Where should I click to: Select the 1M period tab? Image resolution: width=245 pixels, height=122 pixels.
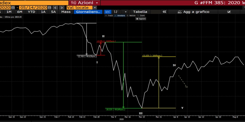(9, 12)
